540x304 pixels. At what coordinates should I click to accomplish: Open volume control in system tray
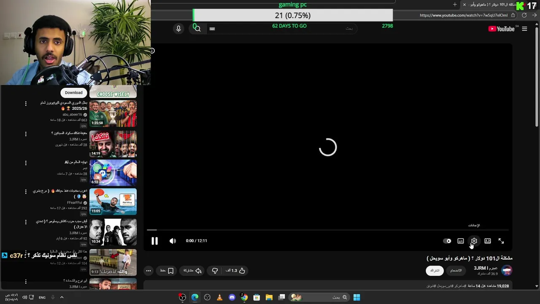[24, 297]
